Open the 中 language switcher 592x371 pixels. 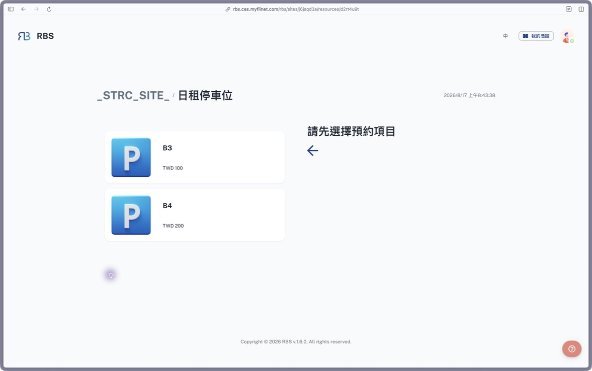tap(505, 36)
